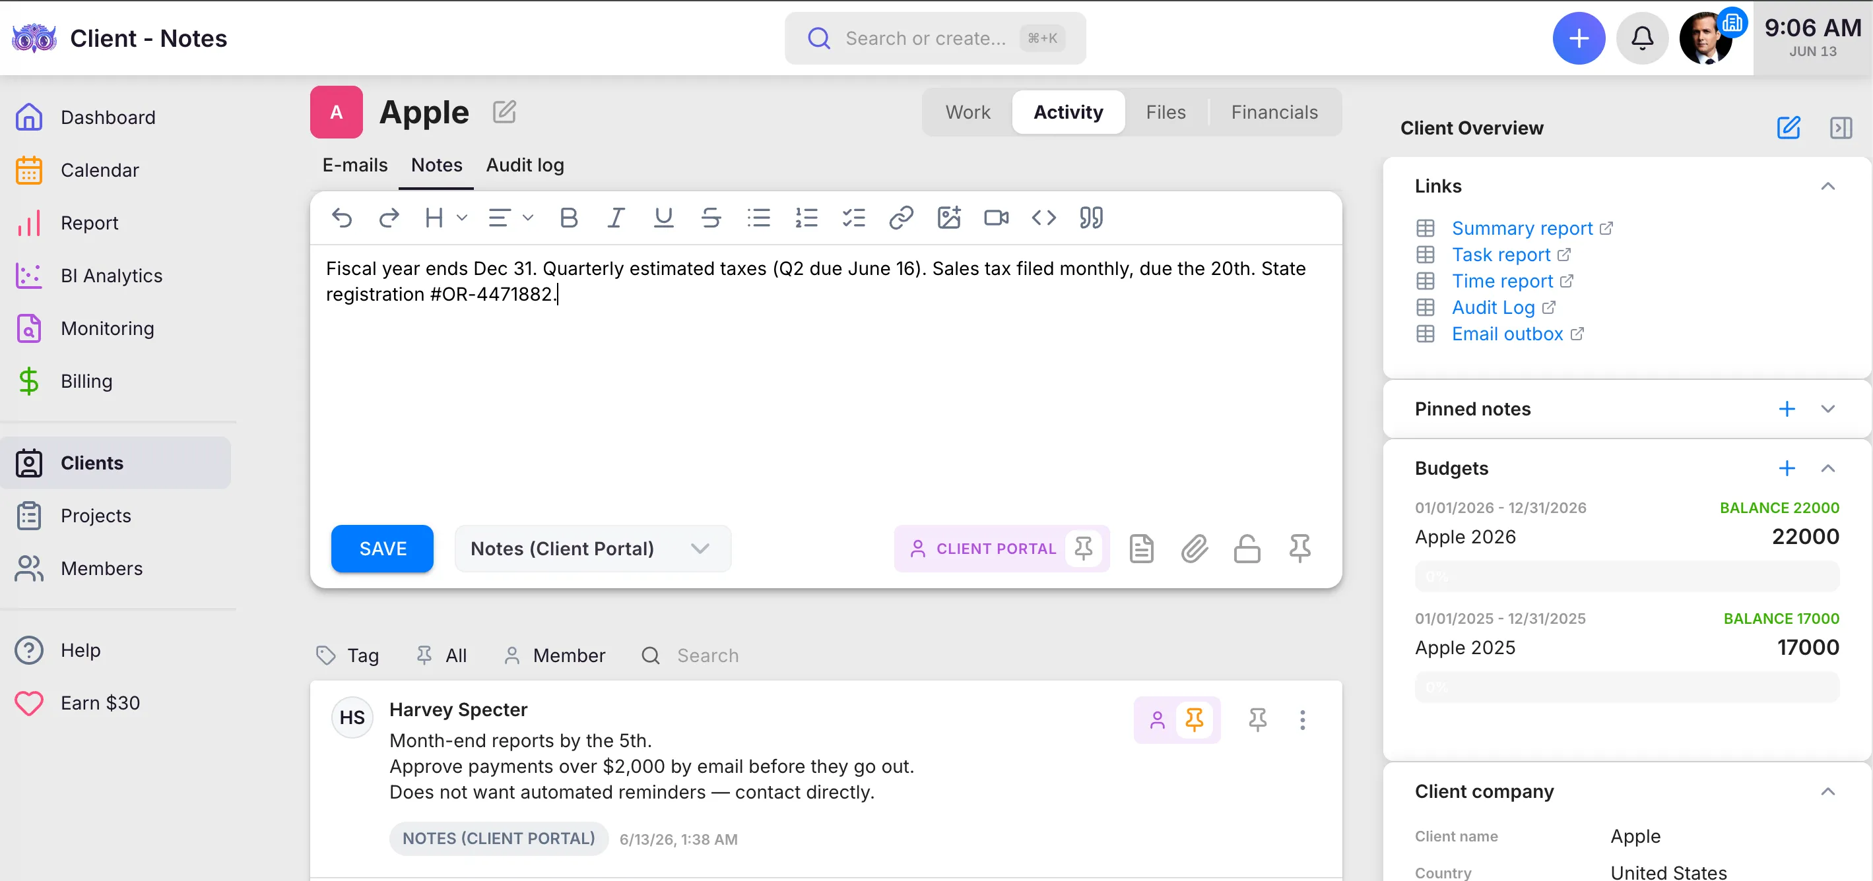Switch to the Financials tab

(1274, 112)
